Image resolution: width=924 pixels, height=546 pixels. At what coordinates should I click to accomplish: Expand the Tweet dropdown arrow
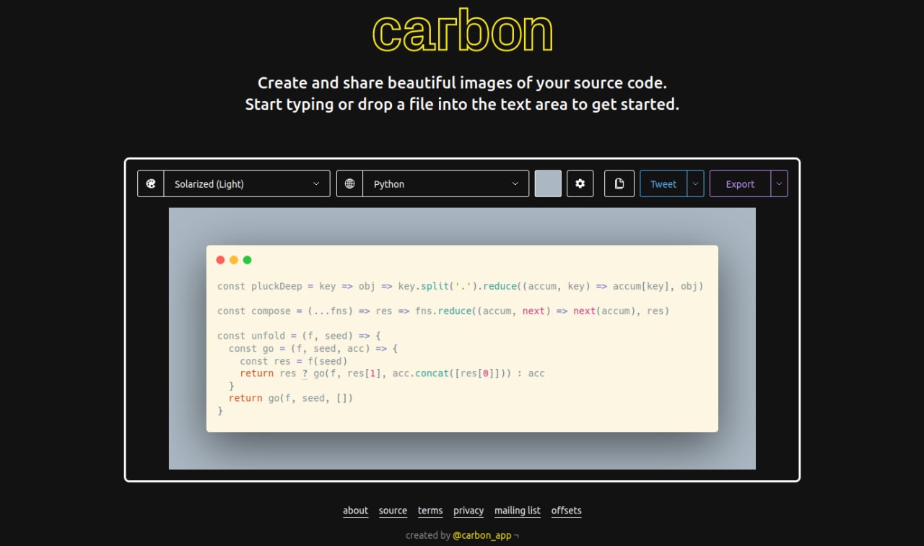695,183
